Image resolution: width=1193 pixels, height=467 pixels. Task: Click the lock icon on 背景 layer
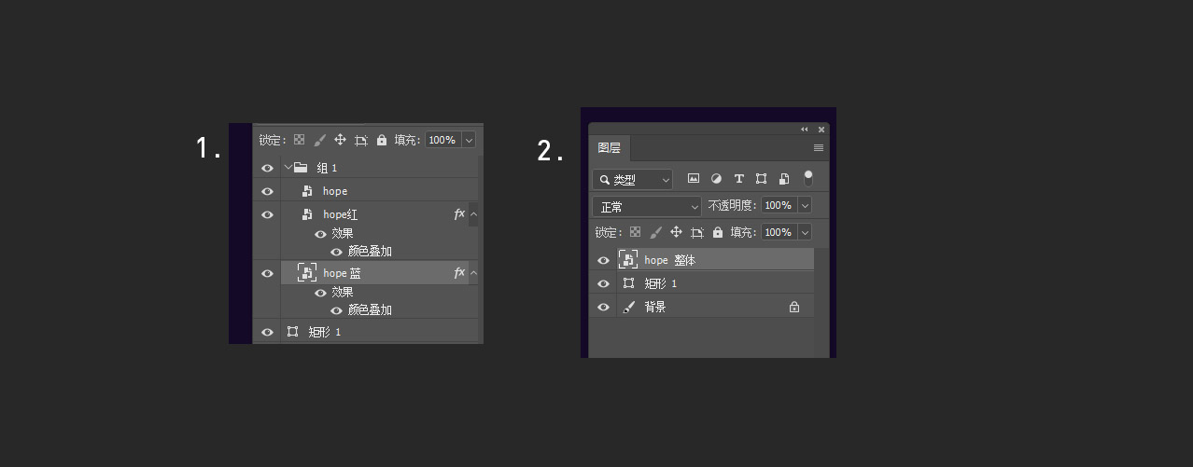(x=794, y=307)
